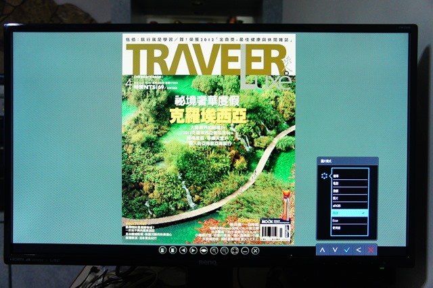Select the 標準 (Standard) picture mode

350,176
